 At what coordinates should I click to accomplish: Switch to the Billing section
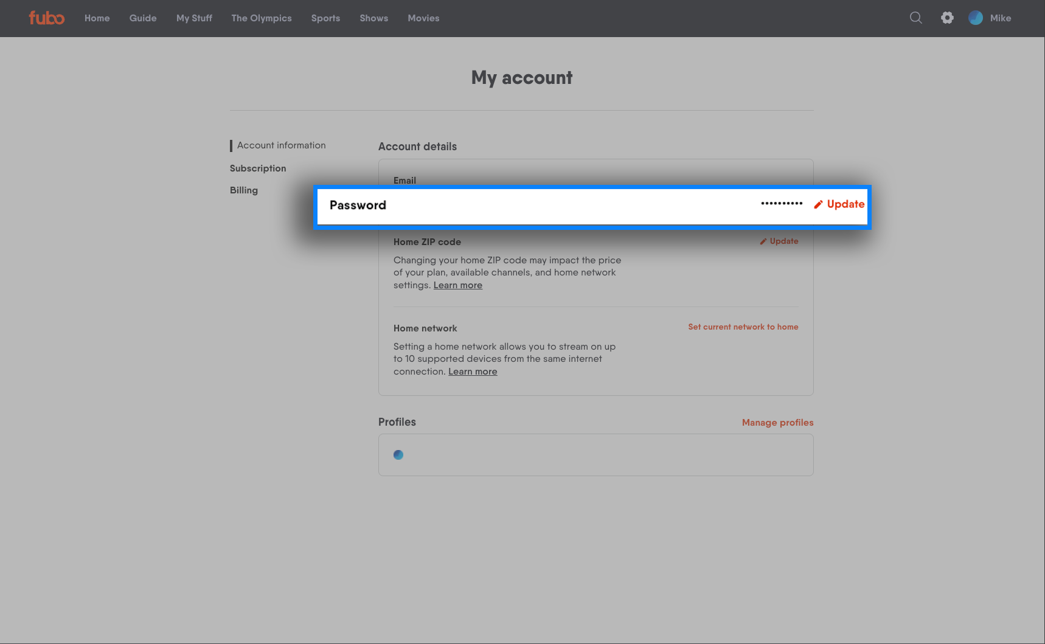pyautogui.click(x=244, y=190)
